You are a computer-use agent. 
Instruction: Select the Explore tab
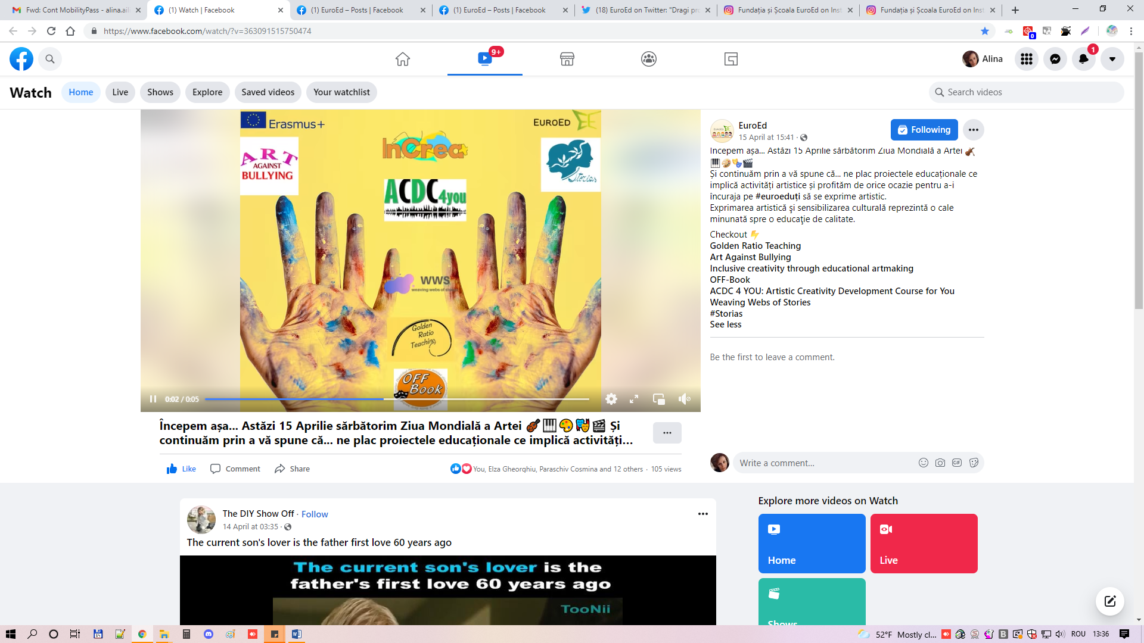[207, 92]
